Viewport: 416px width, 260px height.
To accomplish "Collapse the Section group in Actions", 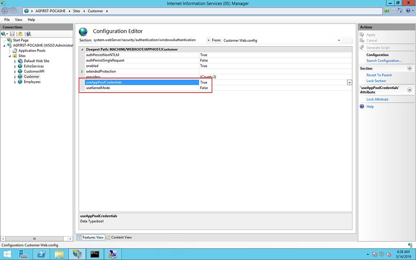I will click(409, 68).
